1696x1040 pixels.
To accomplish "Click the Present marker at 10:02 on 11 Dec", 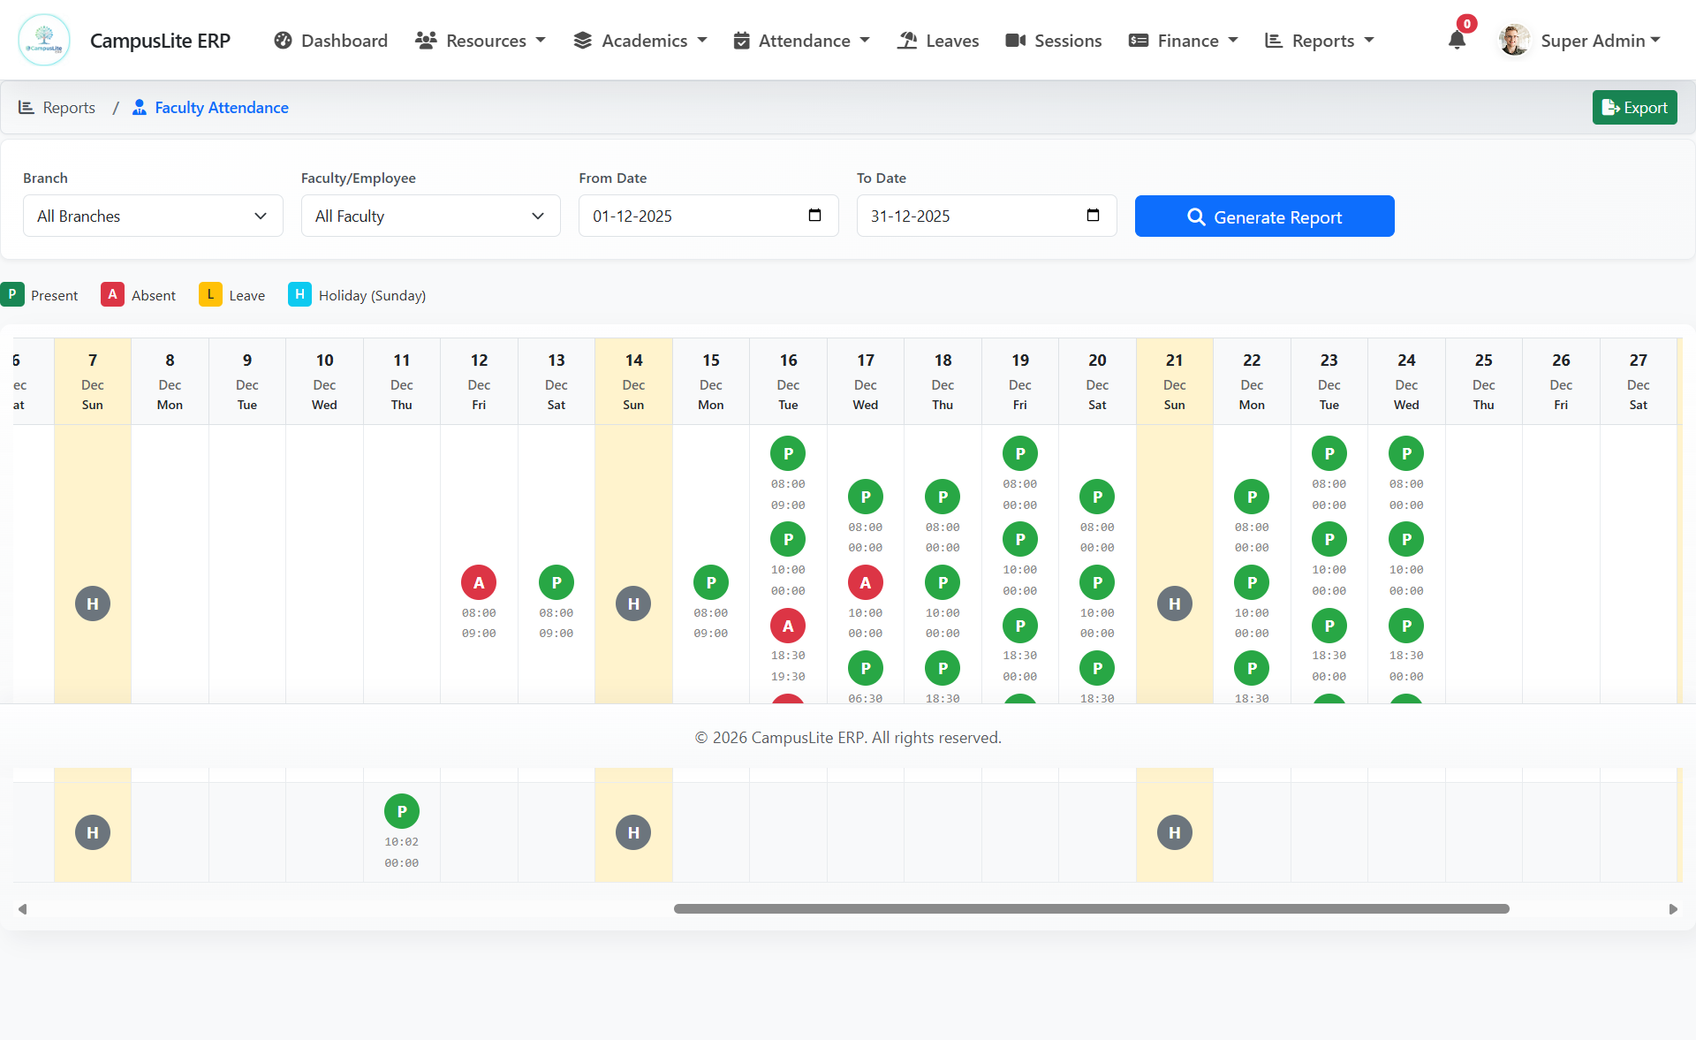I will point(402,811).
